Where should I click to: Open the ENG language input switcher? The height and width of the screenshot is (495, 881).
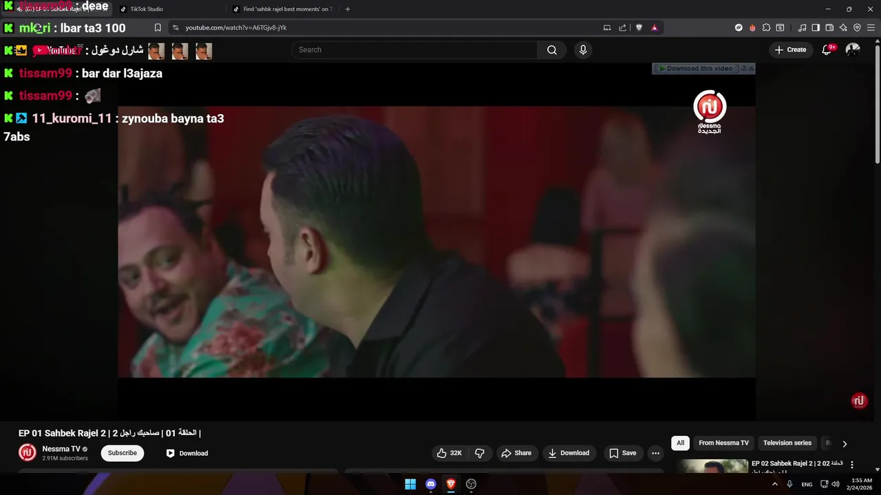click(807, 484)
